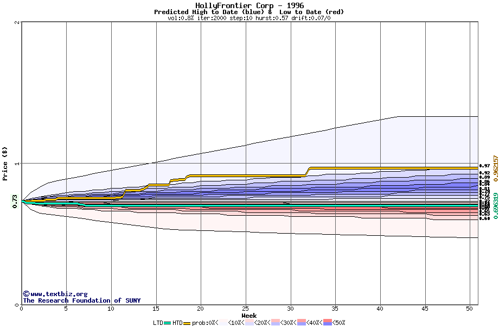This screenshot has width=499, height=326.
Task: Click the week 10 x-axis tick label
Action: point(111,309)
